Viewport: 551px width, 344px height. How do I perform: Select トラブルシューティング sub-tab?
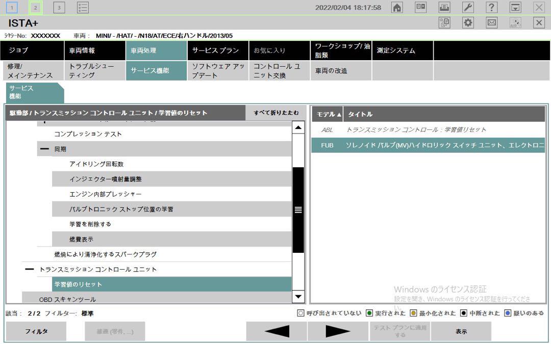click(x=94, y=70)
